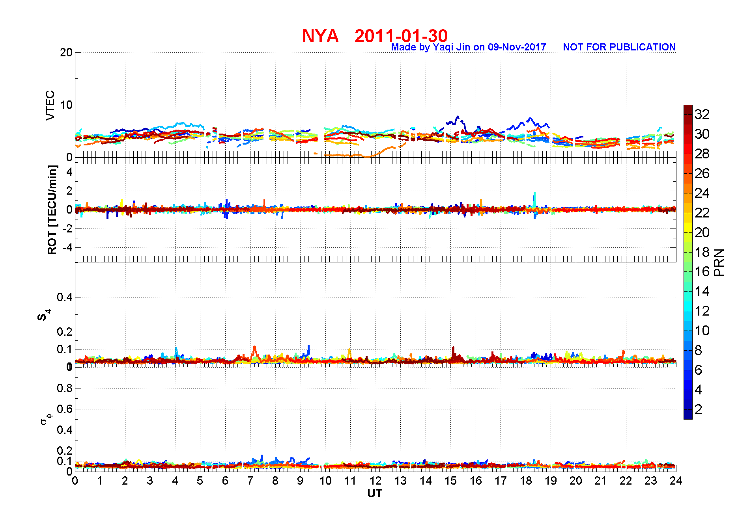Viewport: 751px width, 524px height.
Task: Click the PRN colorbar label '30'
Action: [x=702, y=134]
